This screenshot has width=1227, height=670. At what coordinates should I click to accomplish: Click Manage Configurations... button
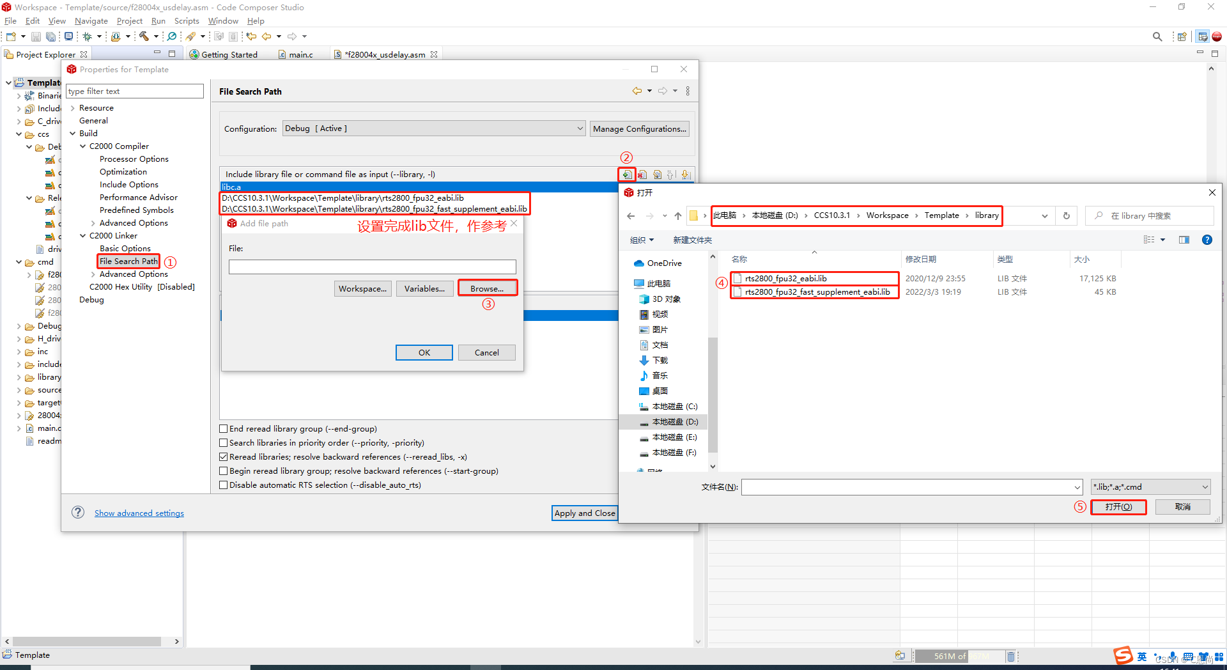(x=639, y=129)
